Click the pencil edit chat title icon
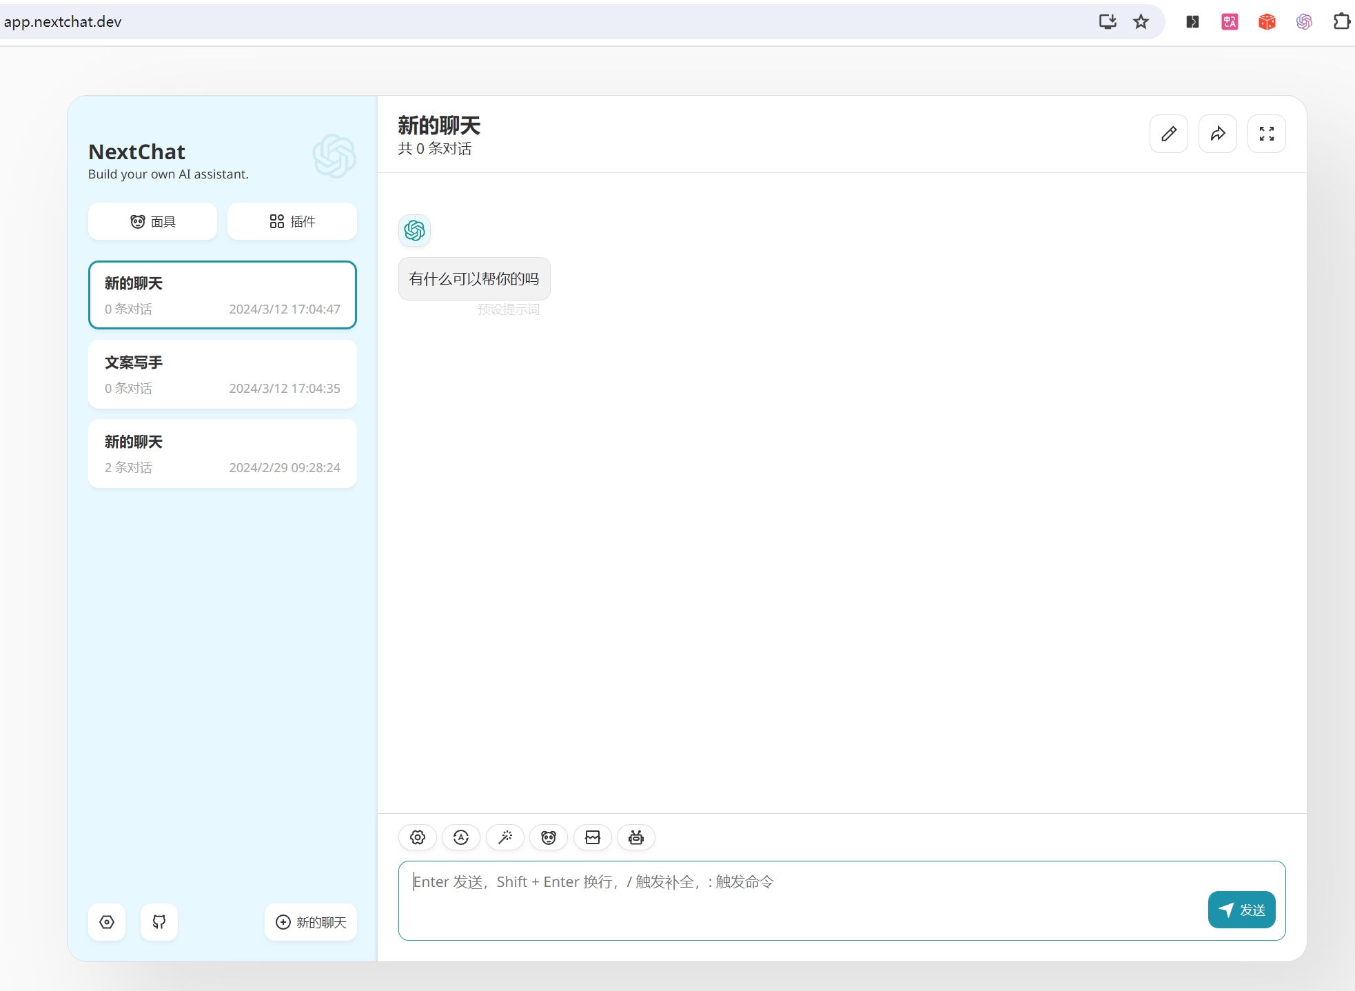1355x991 pixels. (x=1169, y=134)
